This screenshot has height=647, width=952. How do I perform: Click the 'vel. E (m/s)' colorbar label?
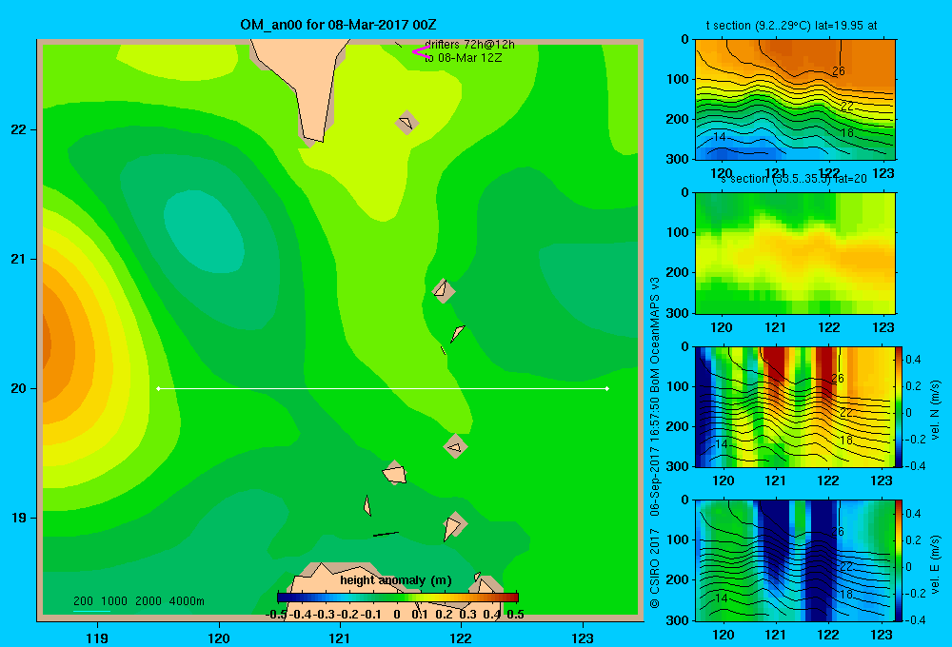(x=935, y=564)
